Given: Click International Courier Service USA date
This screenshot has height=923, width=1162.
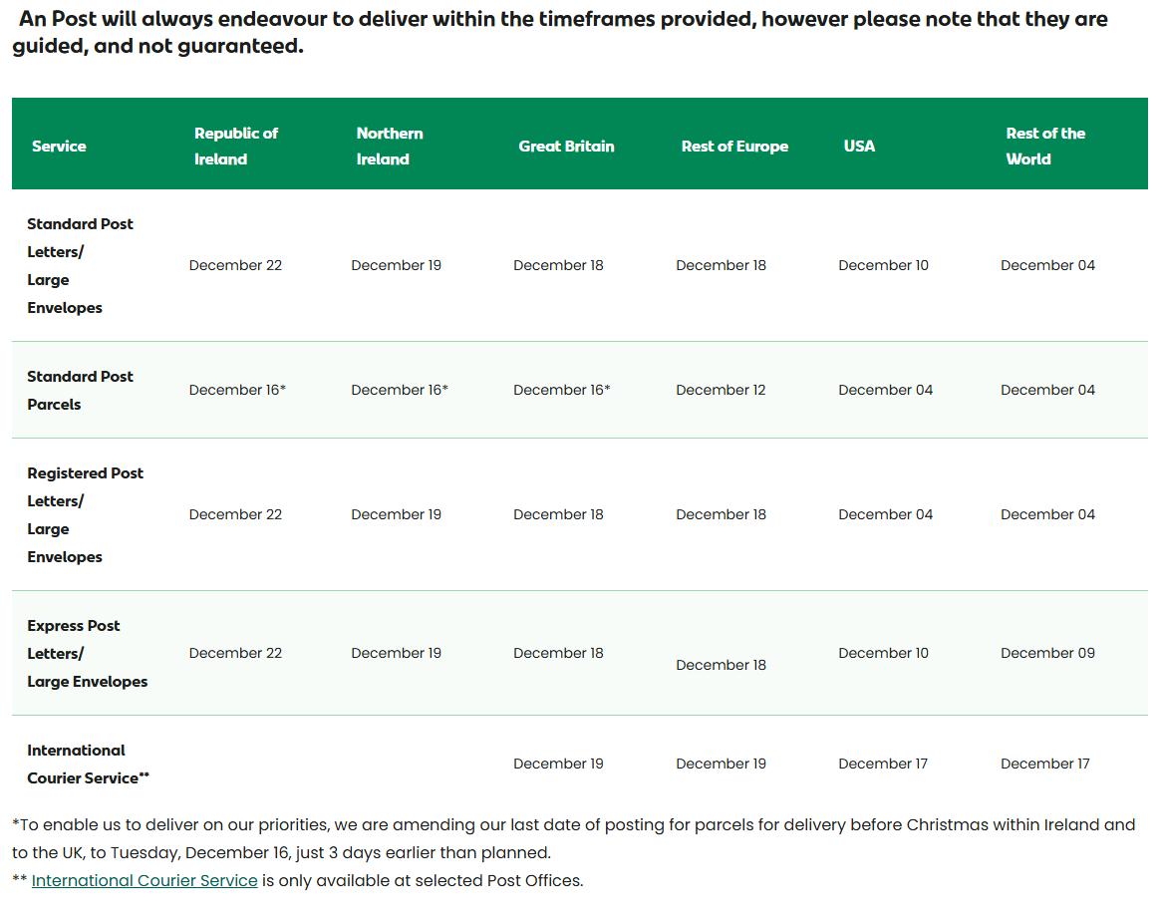Looking at the screenshot, I should pos(883,765).
